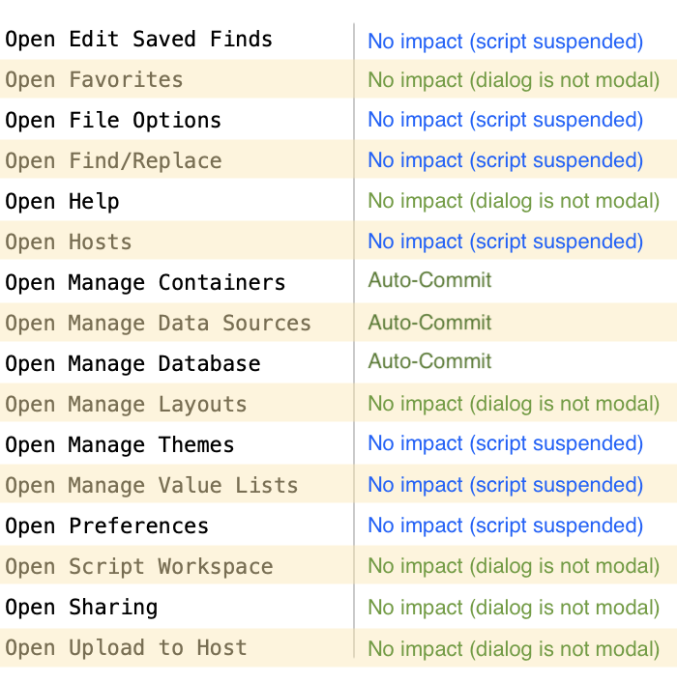677x682 pixels.
Task: Click the "Open File Options" entry
Action: tap(113, 121)
